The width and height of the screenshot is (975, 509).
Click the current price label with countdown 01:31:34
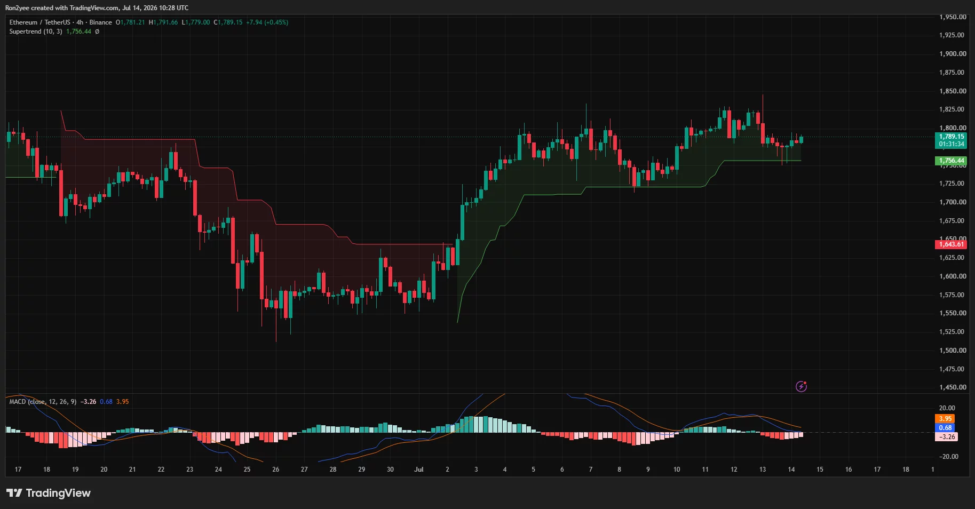[952, 140]
